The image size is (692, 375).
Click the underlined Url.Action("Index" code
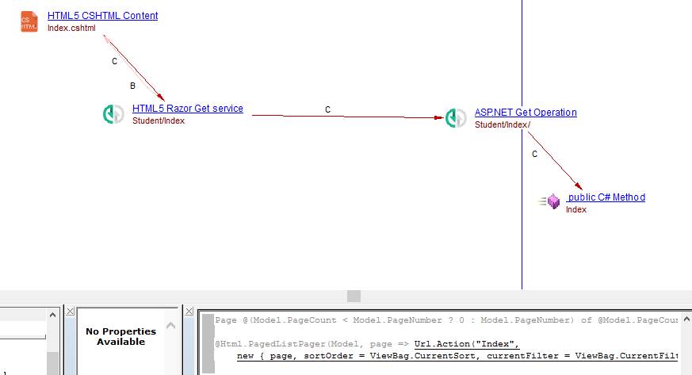click(x=466, y=344)
